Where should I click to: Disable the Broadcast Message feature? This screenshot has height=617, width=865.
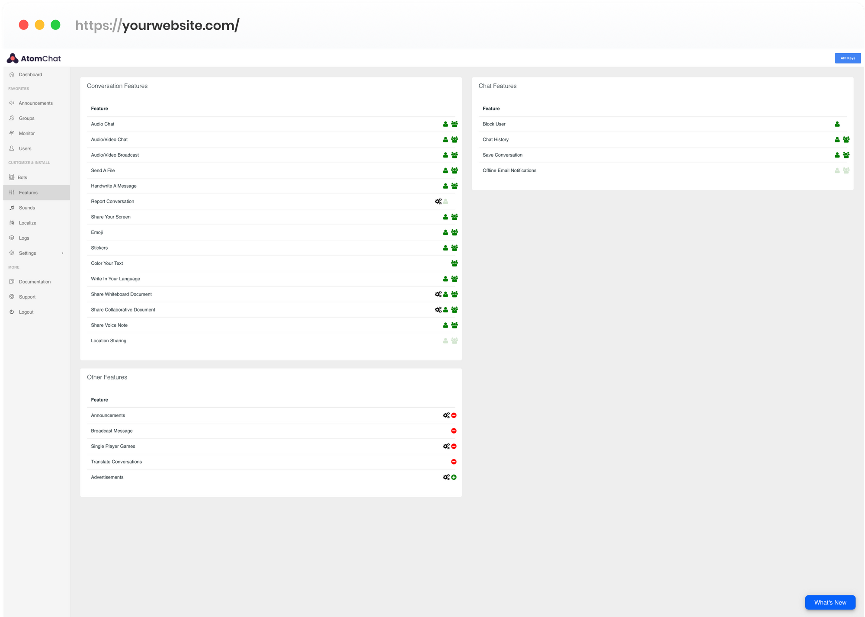click(x=454, y=431)
